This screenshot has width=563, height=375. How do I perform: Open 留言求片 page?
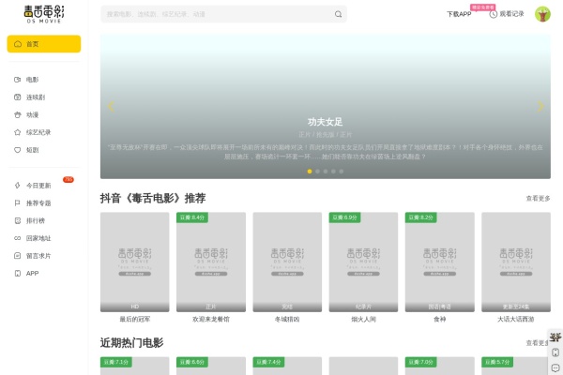point(38,256)
